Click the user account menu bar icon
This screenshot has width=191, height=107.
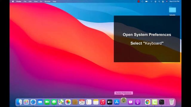(x=155, y=1)
